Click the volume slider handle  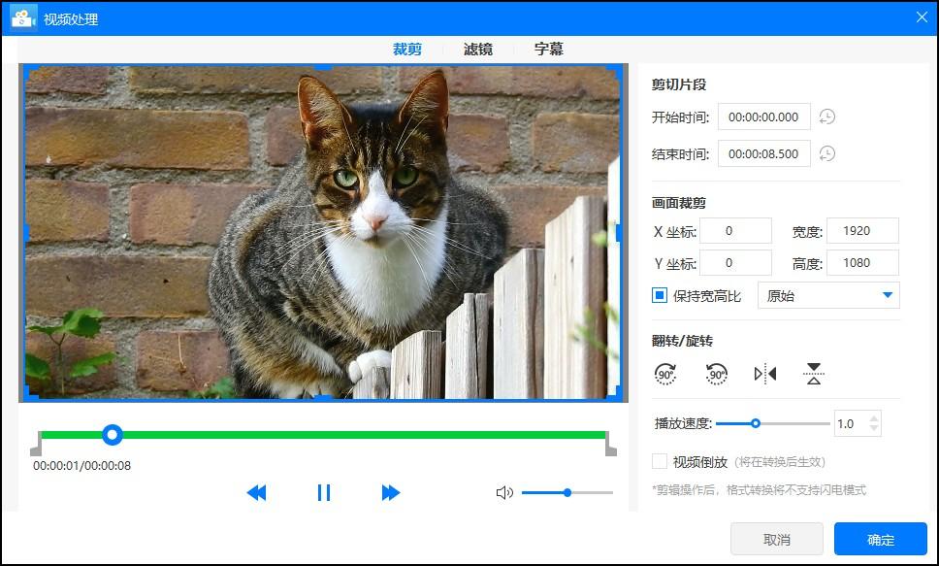coord(567,493)
